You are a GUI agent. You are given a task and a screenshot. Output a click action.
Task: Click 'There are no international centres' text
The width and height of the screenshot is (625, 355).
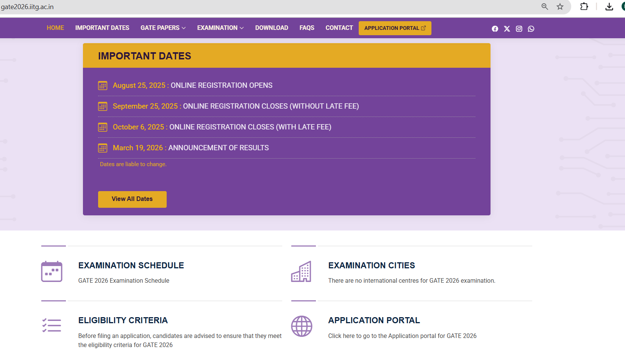point(412,281)
